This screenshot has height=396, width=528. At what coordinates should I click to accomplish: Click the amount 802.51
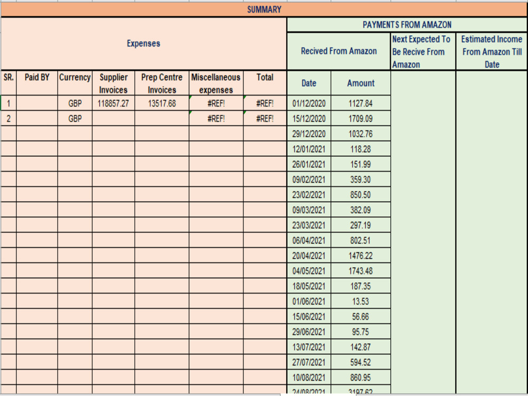(x=361, y=240)
